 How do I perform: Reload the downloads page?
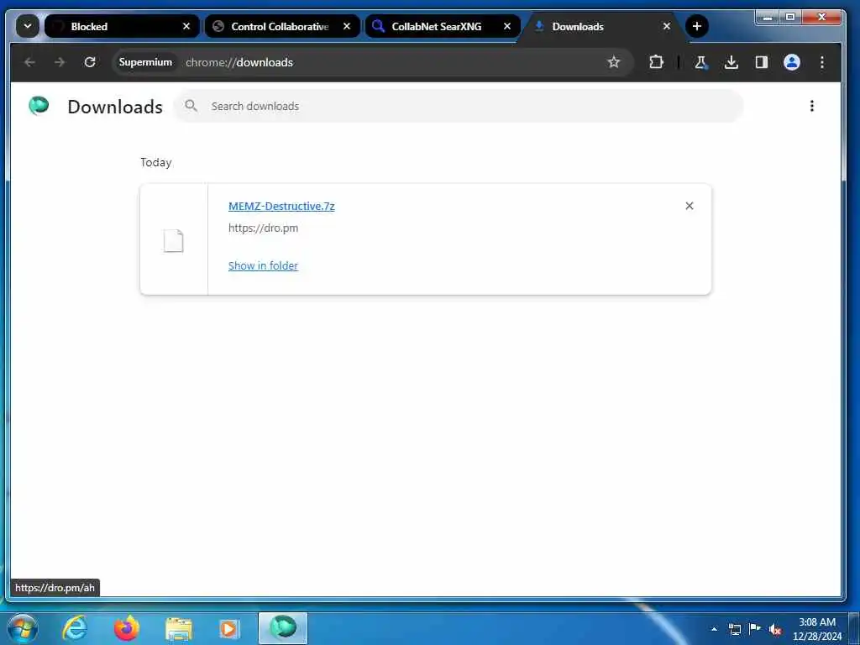tap(90, 62)
